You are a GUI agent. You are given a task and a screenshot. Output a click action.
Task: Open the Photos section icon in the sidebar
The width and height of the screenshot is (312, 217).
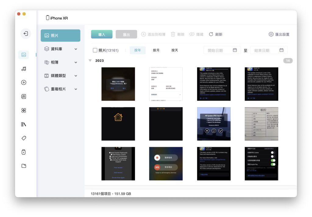[24, 55]
